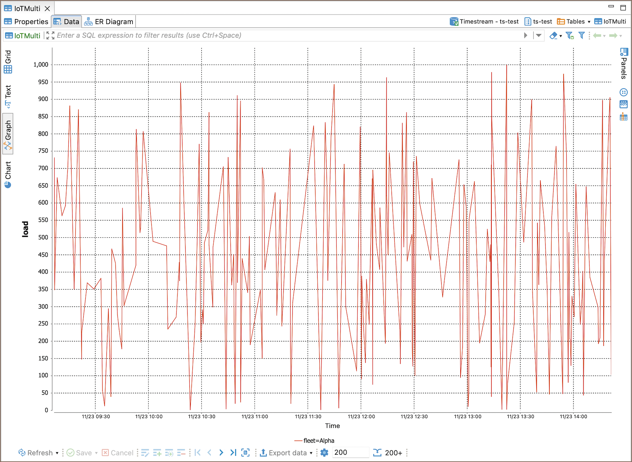This screenshot has height=462, width=632.
Task: Jump to last row icon
Action: 233,453
